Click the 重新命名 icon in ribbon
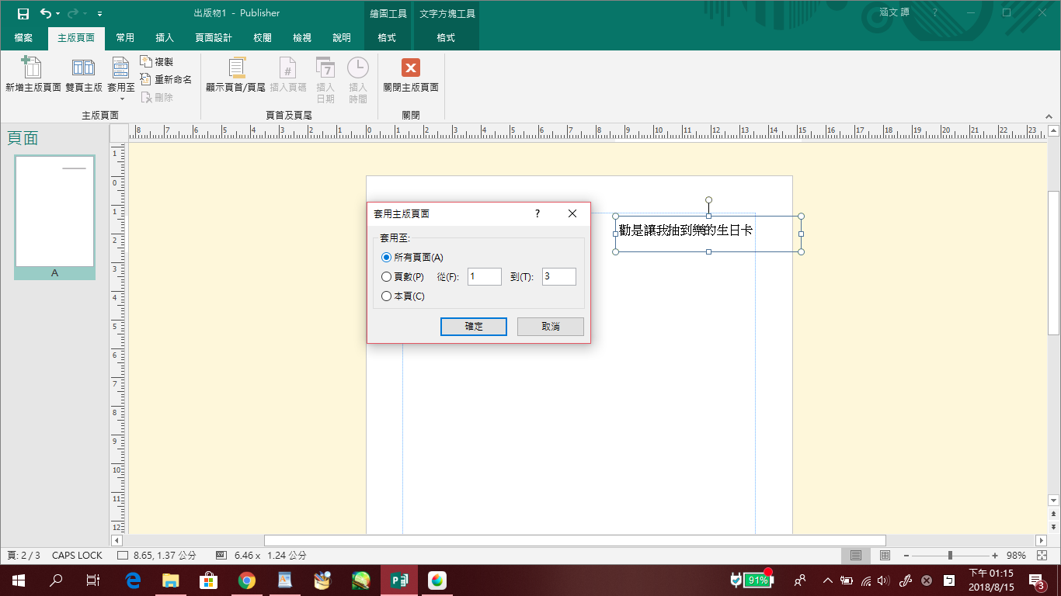The width and height of the screenshot is (1061, 596). [146, 79]
